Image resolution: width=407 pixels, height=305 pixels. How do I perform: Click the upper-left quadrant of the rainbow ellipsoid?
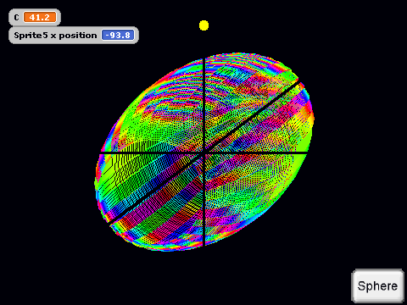point(159,113)
